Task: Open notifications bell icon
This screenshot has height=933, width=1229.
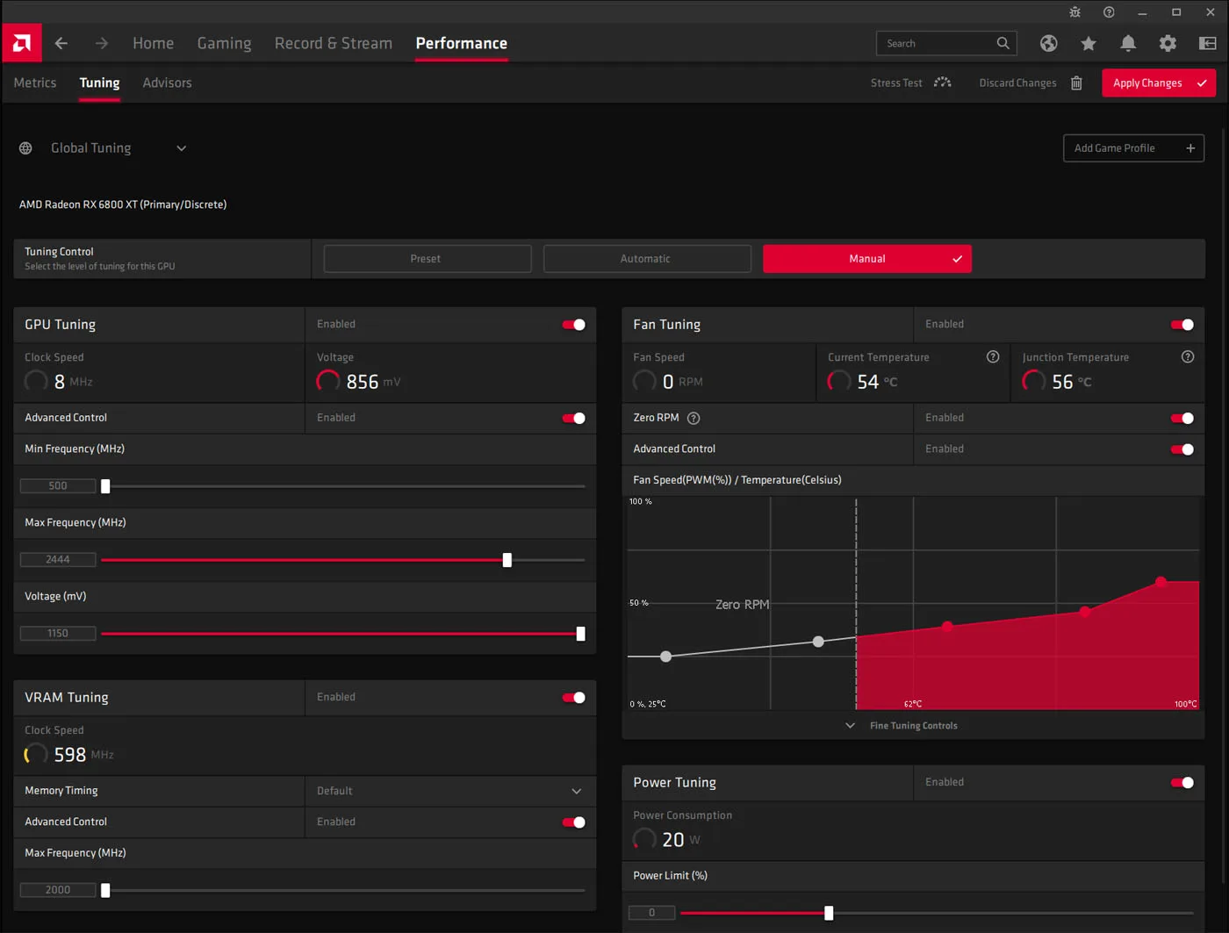Action: [1128, 43]
